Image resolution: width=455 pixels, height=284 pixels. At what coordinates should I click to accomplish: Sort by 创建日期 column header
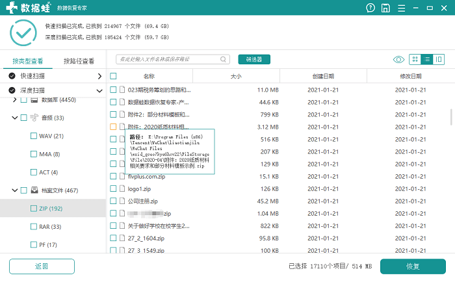pyautogui.click(x=323, y=76)
